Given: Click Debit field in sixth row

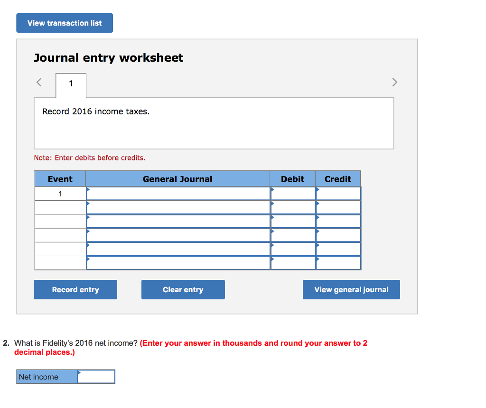Looking at the screenshot, I should click(x=293, y=263).
